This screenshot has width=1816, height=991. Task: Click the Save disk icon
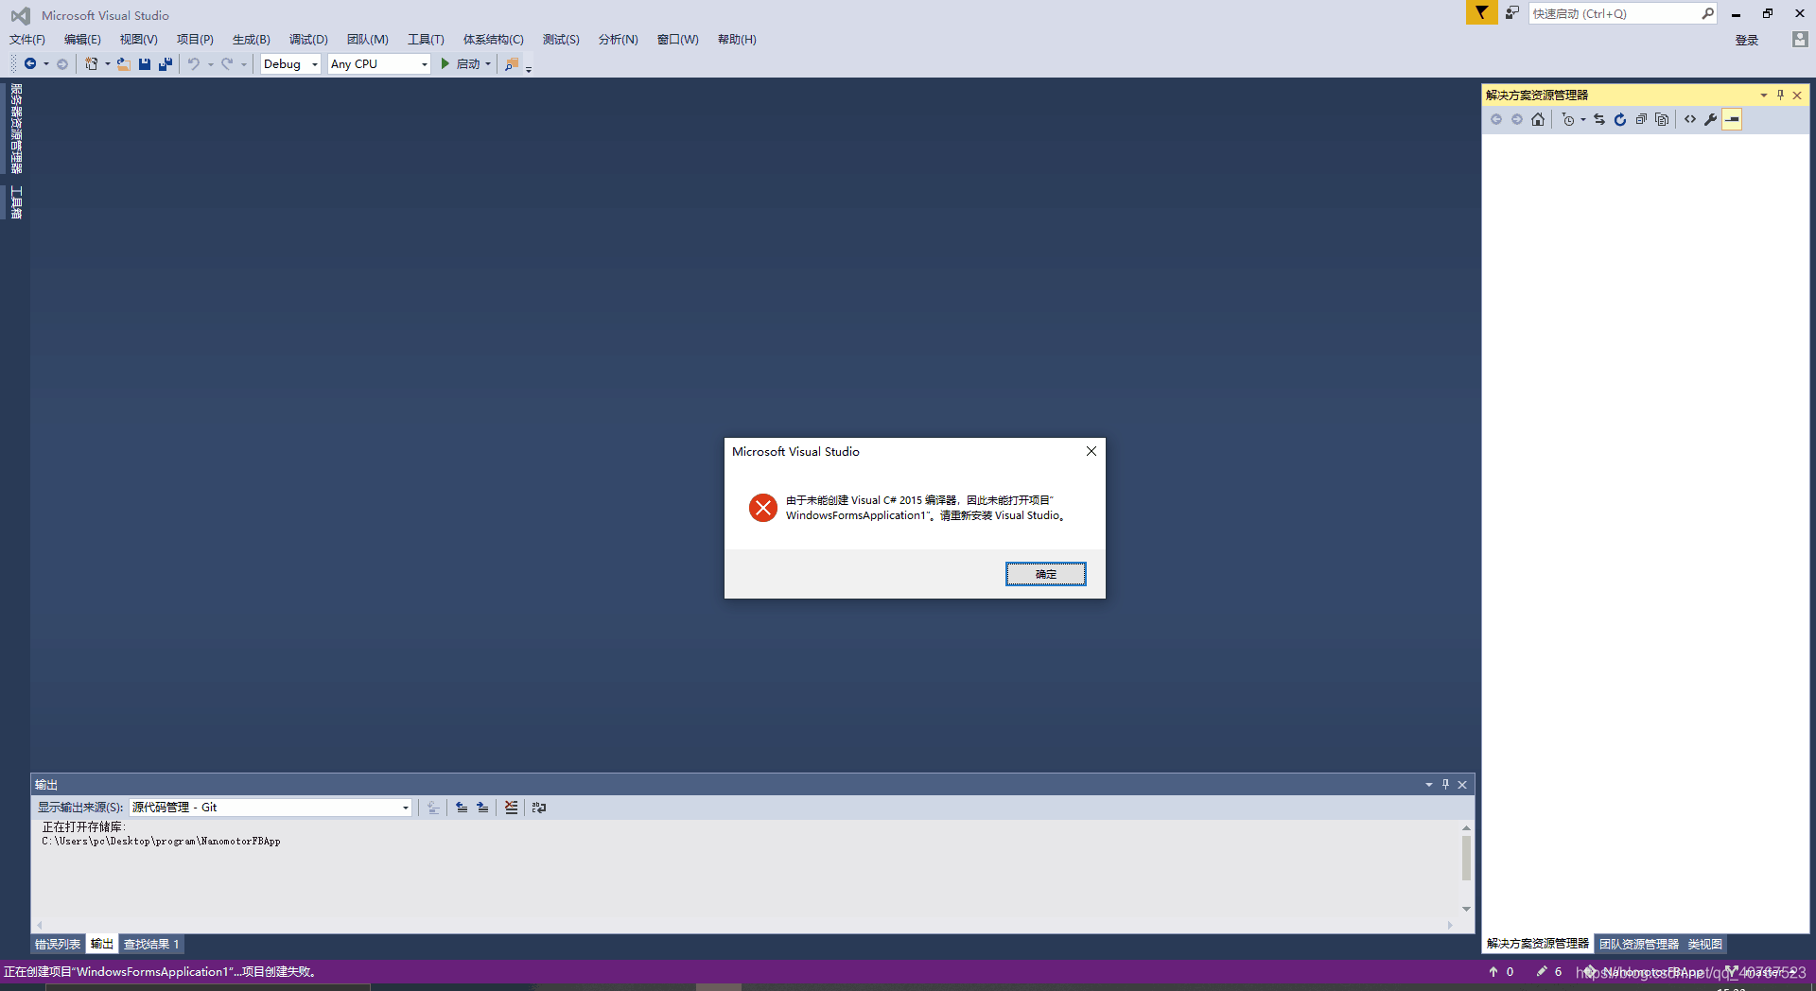pos(145,64)
